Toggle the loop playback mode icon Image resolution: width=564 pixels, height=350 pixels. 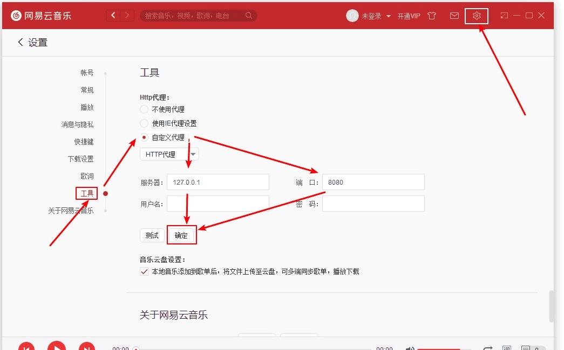pyautogui.click(x=488, y=348)
